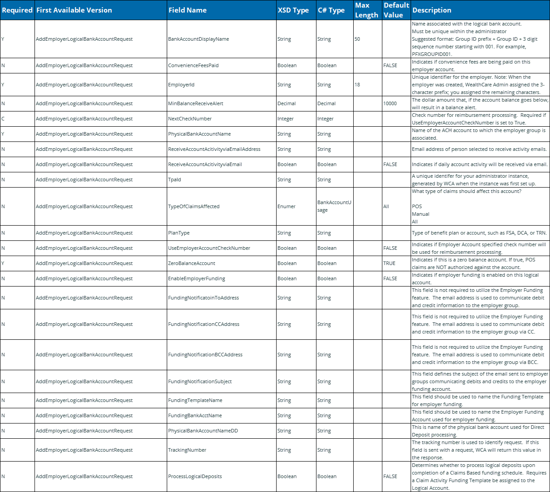Viewport: 550px width, 492px height.
Task: Select the FundingBankAcctName field cell
Action: point(221,415)
